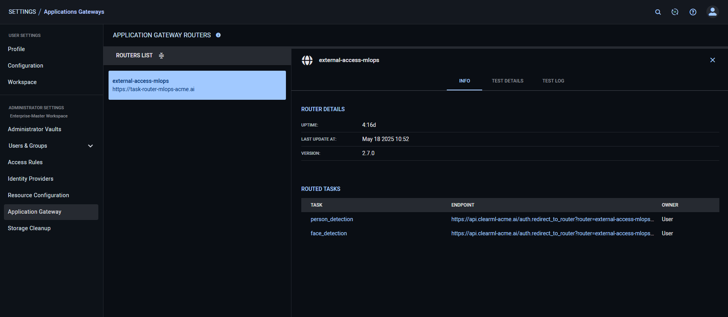Close the external-access-mlops details panel
728x317 pixels.
coord(712,60)
